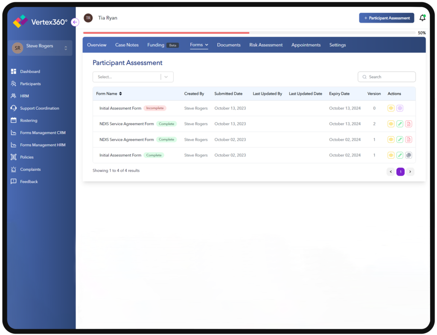Collapse the sidebar with the arrow button
This screenshot has height=335, width=437.
click(x=75, y=22)
